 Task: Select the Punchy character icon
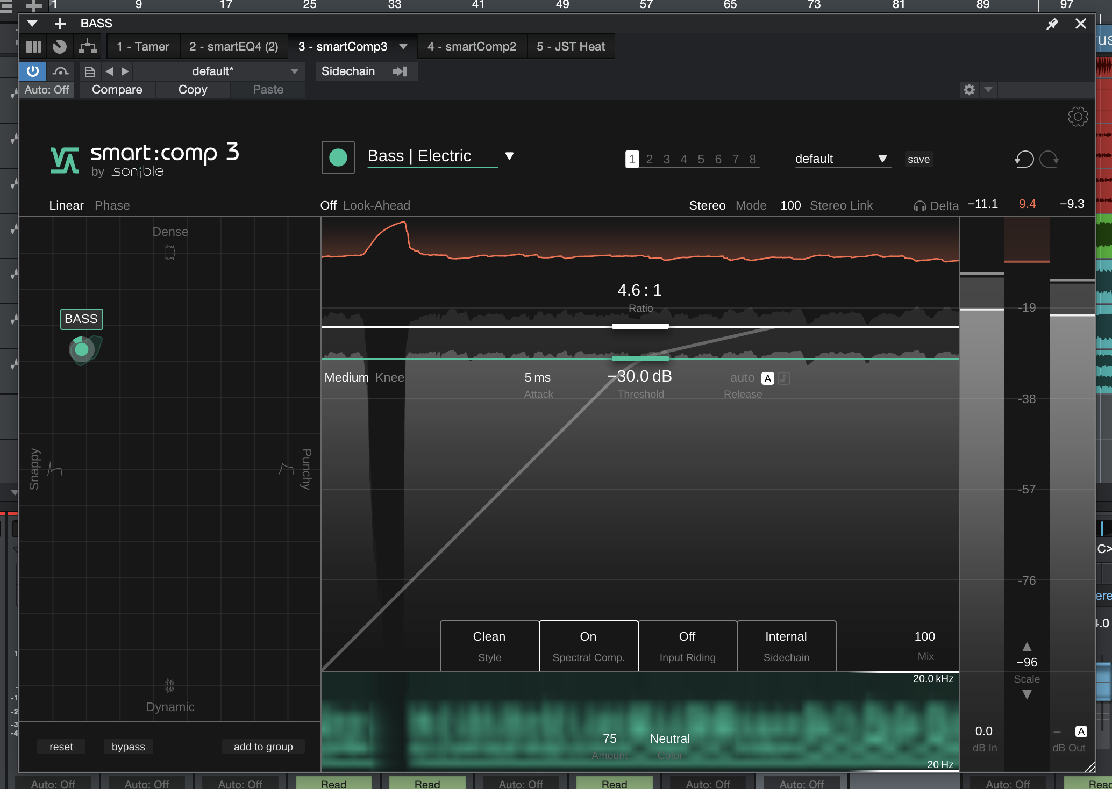tap(286, 469)
